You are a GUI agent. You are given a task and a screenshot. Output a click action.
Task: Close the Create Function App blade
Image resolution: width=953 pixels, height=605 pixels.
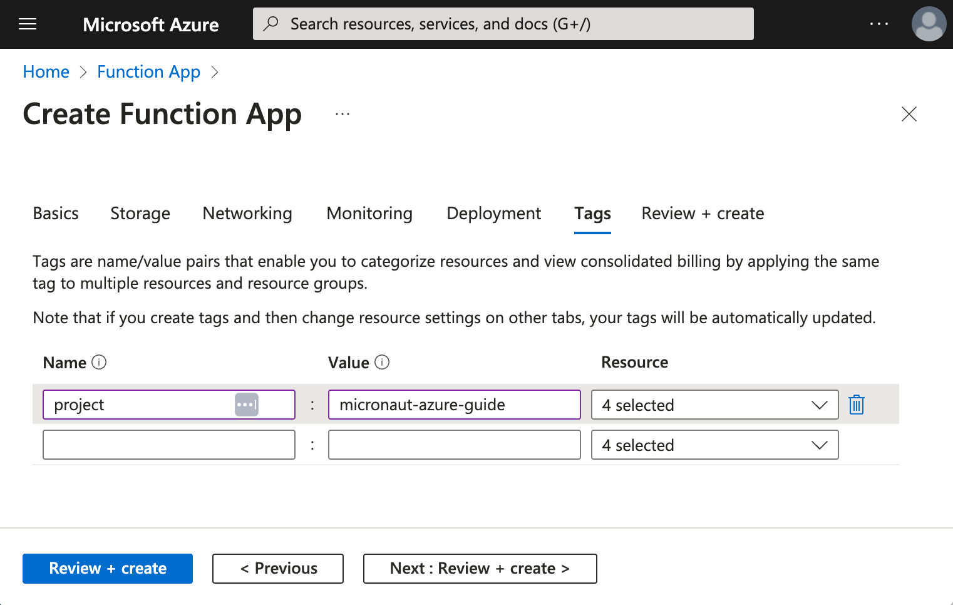point(909,114)
